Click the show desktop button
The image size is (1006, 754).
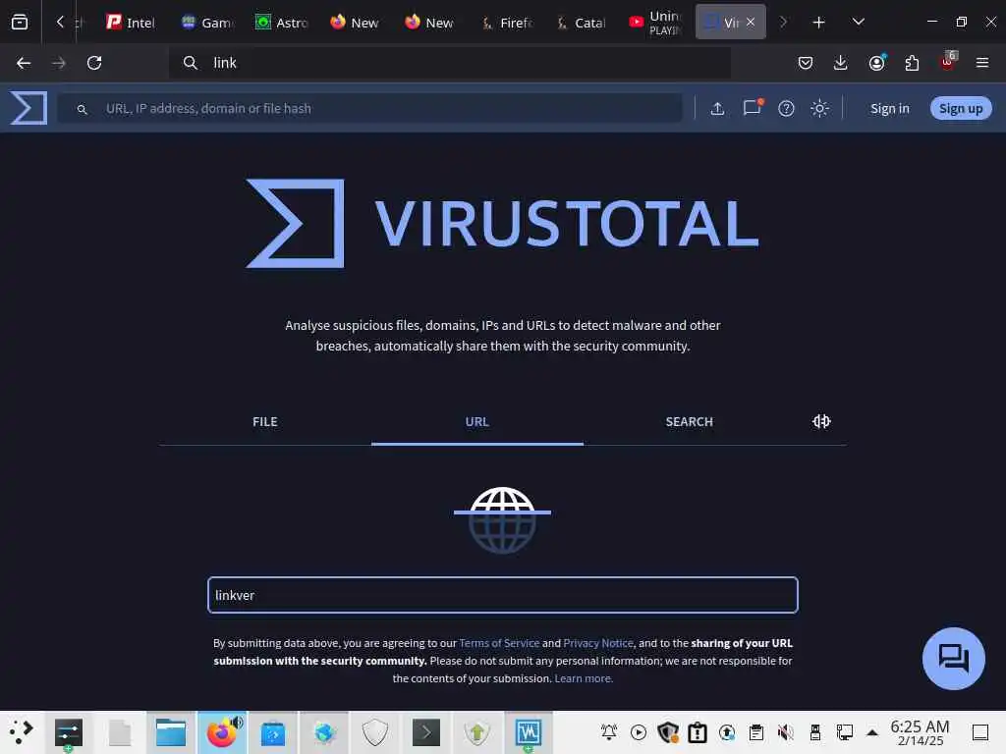(x=980, y=732)
